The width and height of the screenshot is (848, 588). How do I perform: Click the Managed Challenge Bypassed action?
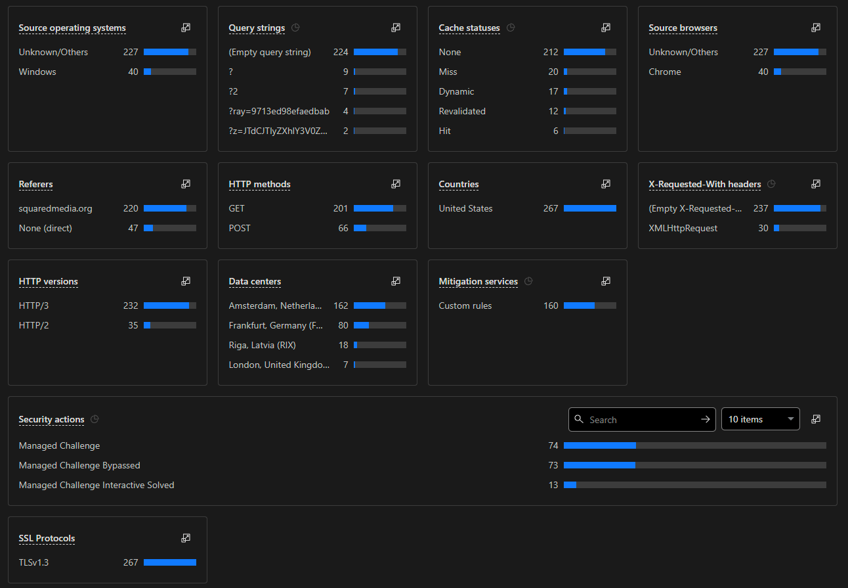tap(423, 465)
